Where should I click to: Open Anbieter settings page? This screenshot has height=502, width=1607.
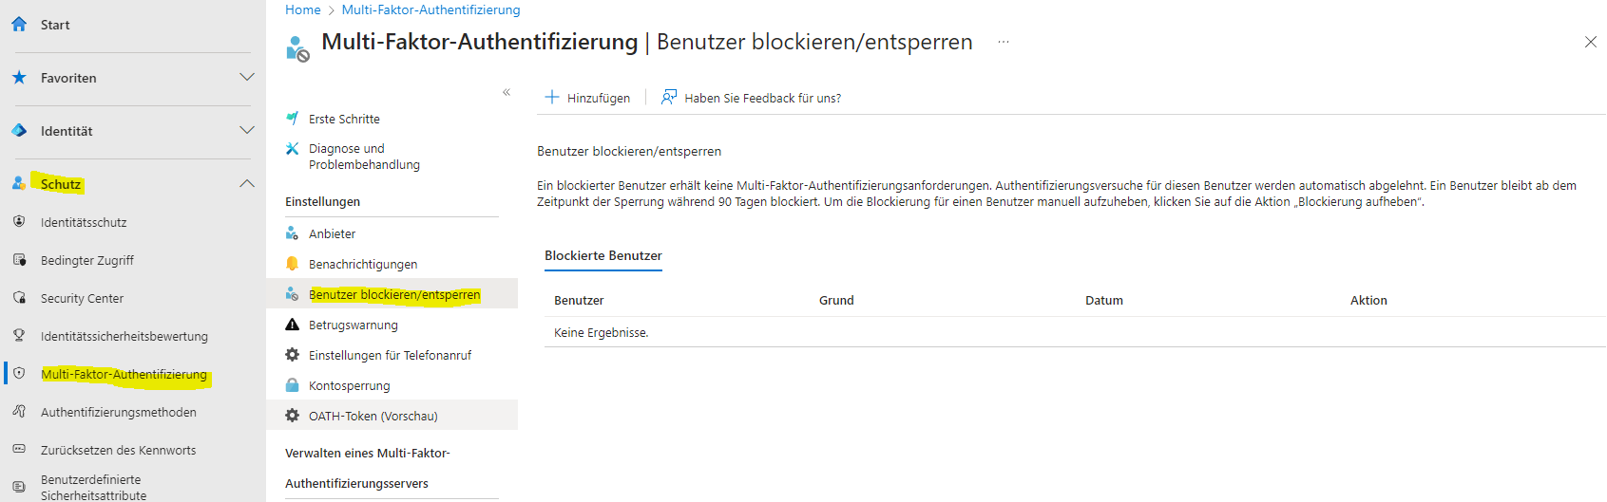click(333, 233)
